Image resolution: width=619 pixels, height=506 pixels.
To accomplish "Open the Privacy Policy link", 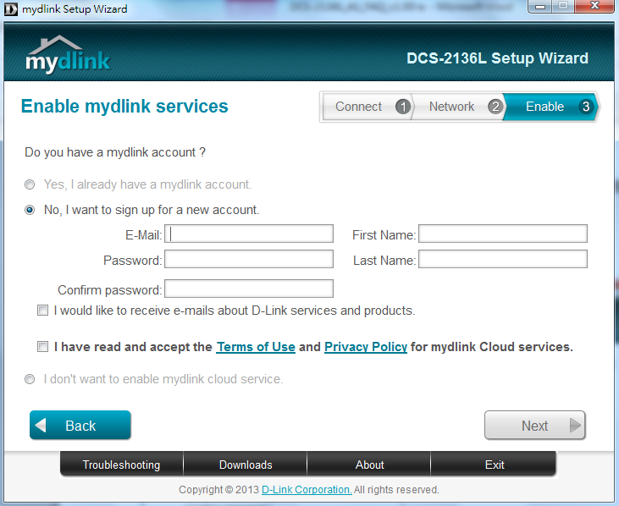I will click(x=366, y=347).
